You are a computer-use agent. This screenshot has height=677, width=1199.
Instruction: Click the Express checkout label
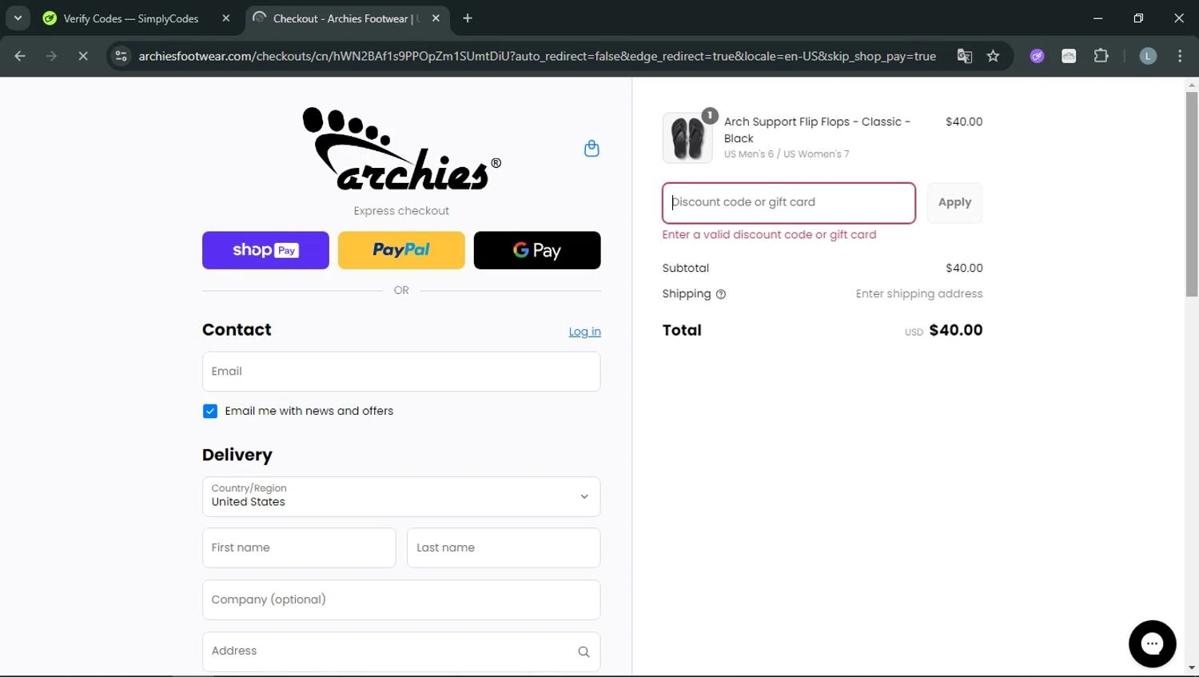coord(401,211)
